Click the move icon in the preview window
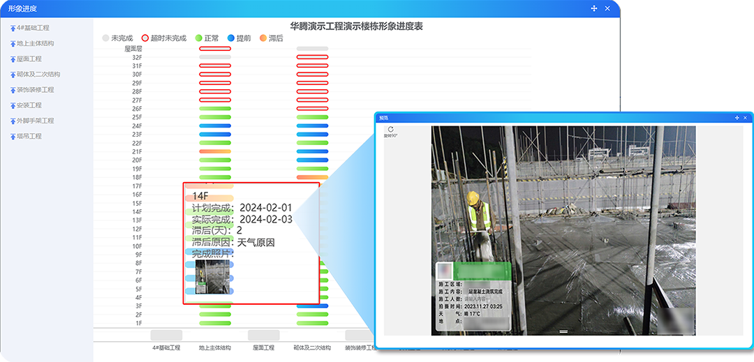This screenshot has width=754, height=362. [737, 118]
